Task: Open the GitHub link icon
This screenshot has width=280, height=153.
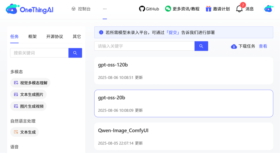Action: pyautogui.click(x=142, y=9)
